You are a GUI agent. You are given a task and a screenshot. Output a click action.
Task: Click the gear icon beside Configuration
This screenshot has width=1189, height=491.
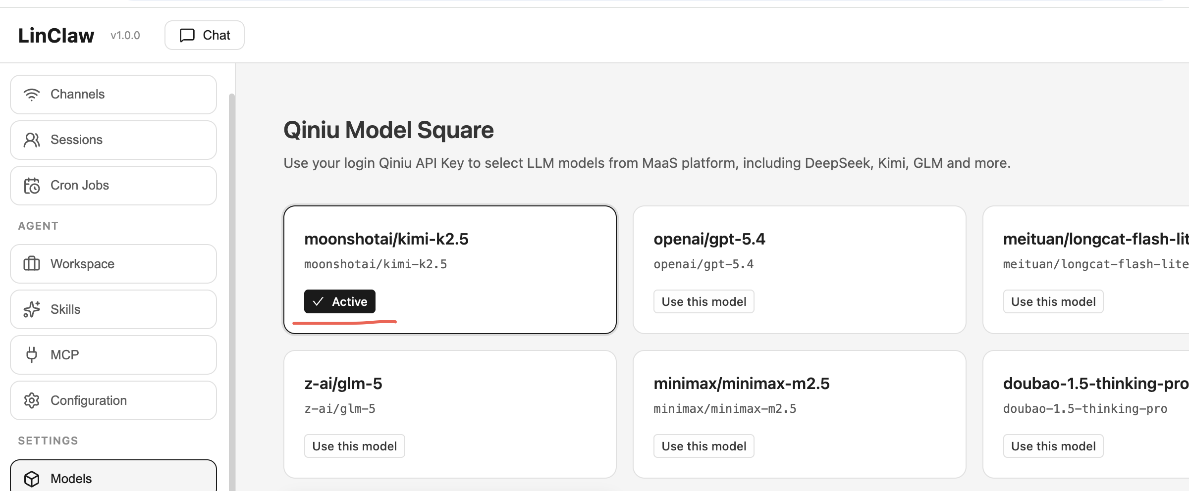pyautogui.click(x=32, y=400)
